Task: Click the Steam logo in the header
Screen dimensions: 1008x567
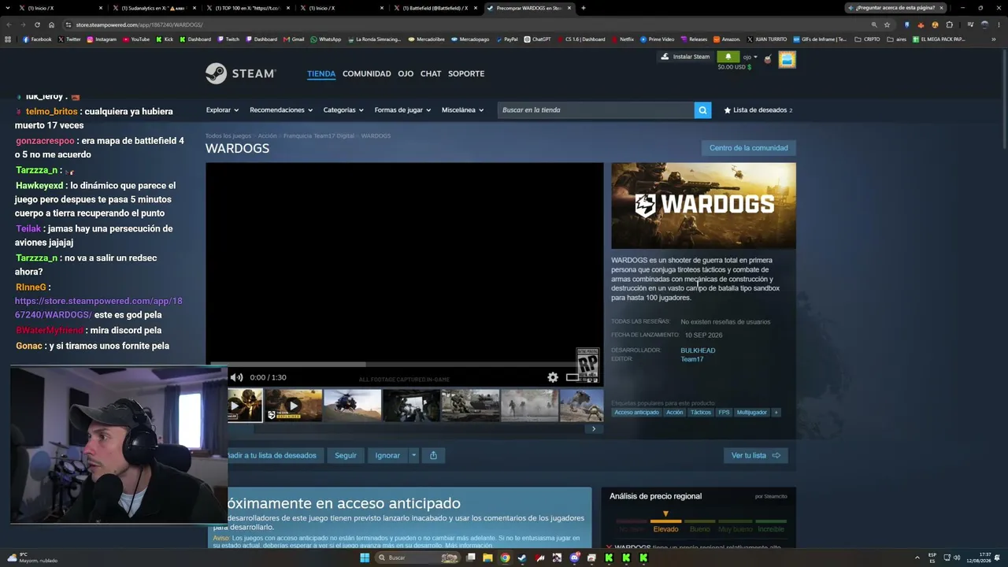Action: pyautogui.click(x=240, y=73)
